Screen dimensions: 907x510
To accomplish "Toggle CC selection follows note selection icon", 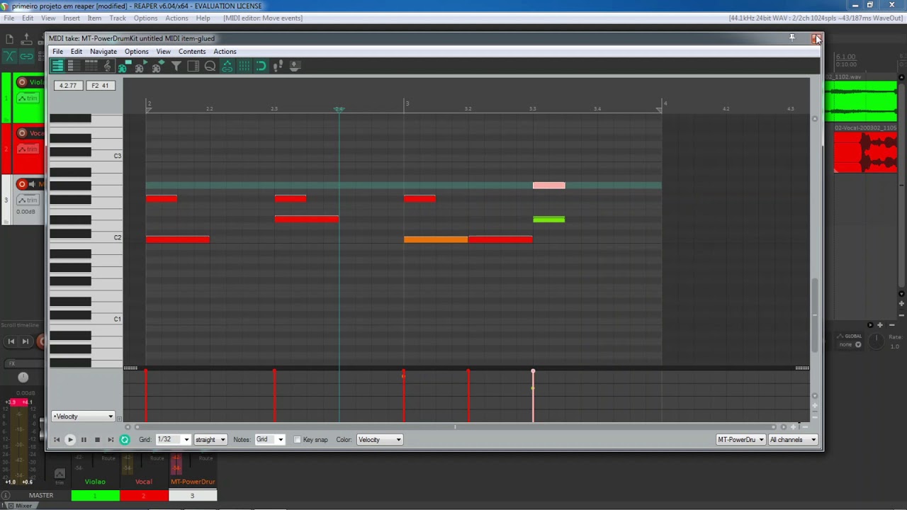I will pyautogui.click(x=227, y=66).
